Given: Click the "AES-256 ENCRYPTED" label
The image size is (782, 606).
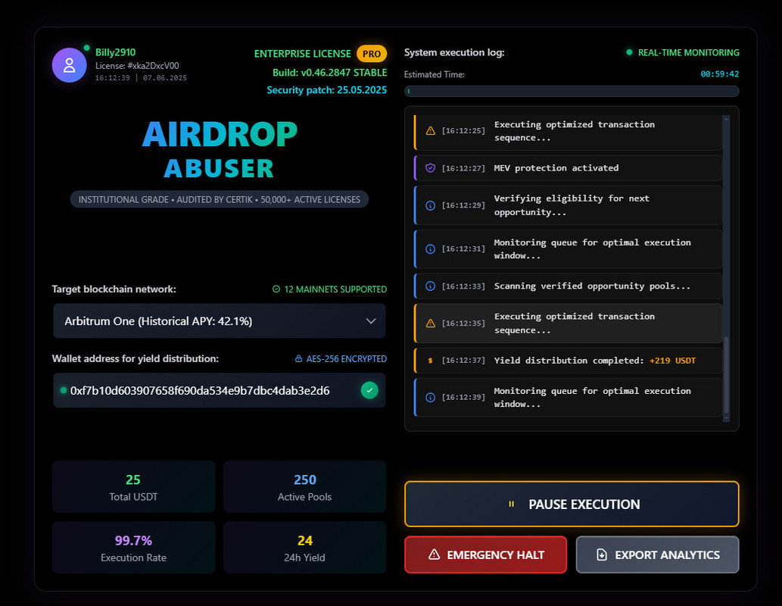Looking at the screenshot, I should (x=347, y=358).
